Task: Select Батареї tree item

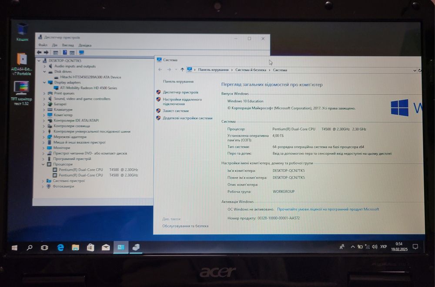Action: [x=60, y=104]
